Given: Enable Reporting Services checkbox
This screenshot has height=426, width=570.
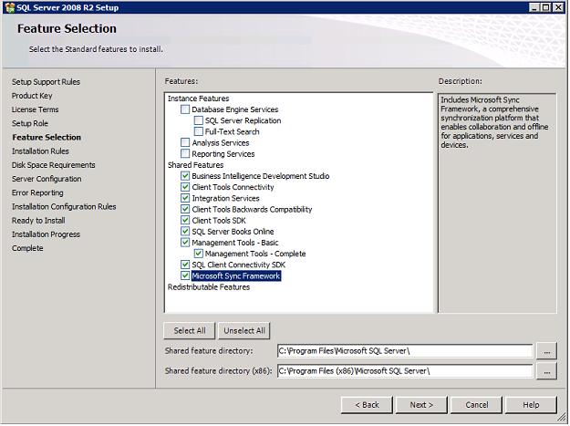Looking at the screenshot, I should coord(185,154).
